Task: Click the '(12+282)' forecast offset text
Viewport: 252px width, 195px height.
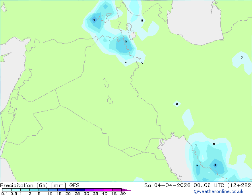Action: click(240, 185)
